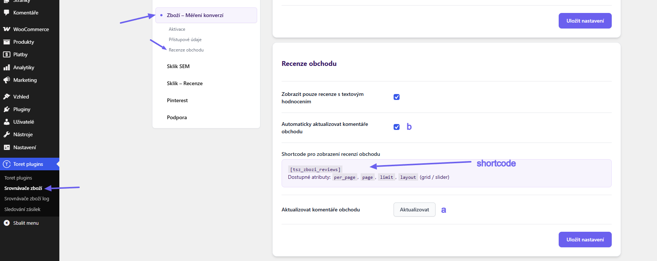Screen dimensions: 657x261
Task: Click the Shortcode pro zobrazení recenzí obchodu label
Action: [331, 154]
